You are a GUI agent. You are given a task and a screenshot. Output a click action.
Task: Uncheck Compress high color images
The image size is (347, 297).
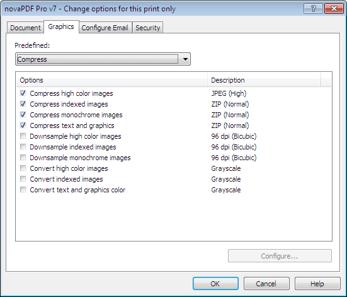click(23, 93)
